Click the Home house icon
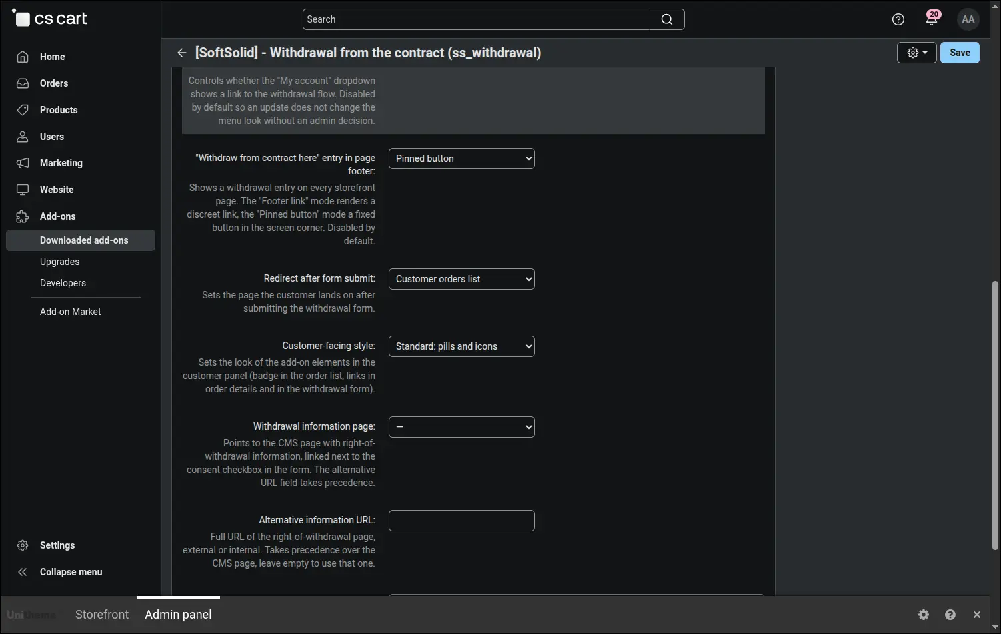This screenshot has height=634, width=1001. (23, 57)
